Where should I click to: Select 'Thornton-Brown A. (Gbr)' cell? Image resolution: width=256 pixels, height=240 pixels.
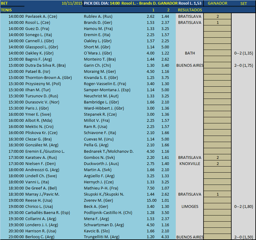48,78
